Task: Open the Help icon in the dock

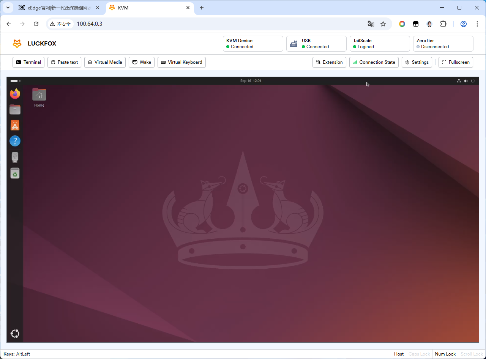Action: coord(15,141)
